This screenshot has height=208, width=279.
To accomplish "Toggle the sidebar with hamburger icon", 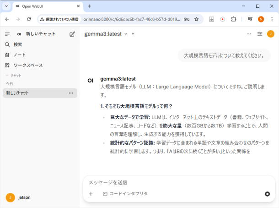I will pos(7,34).
